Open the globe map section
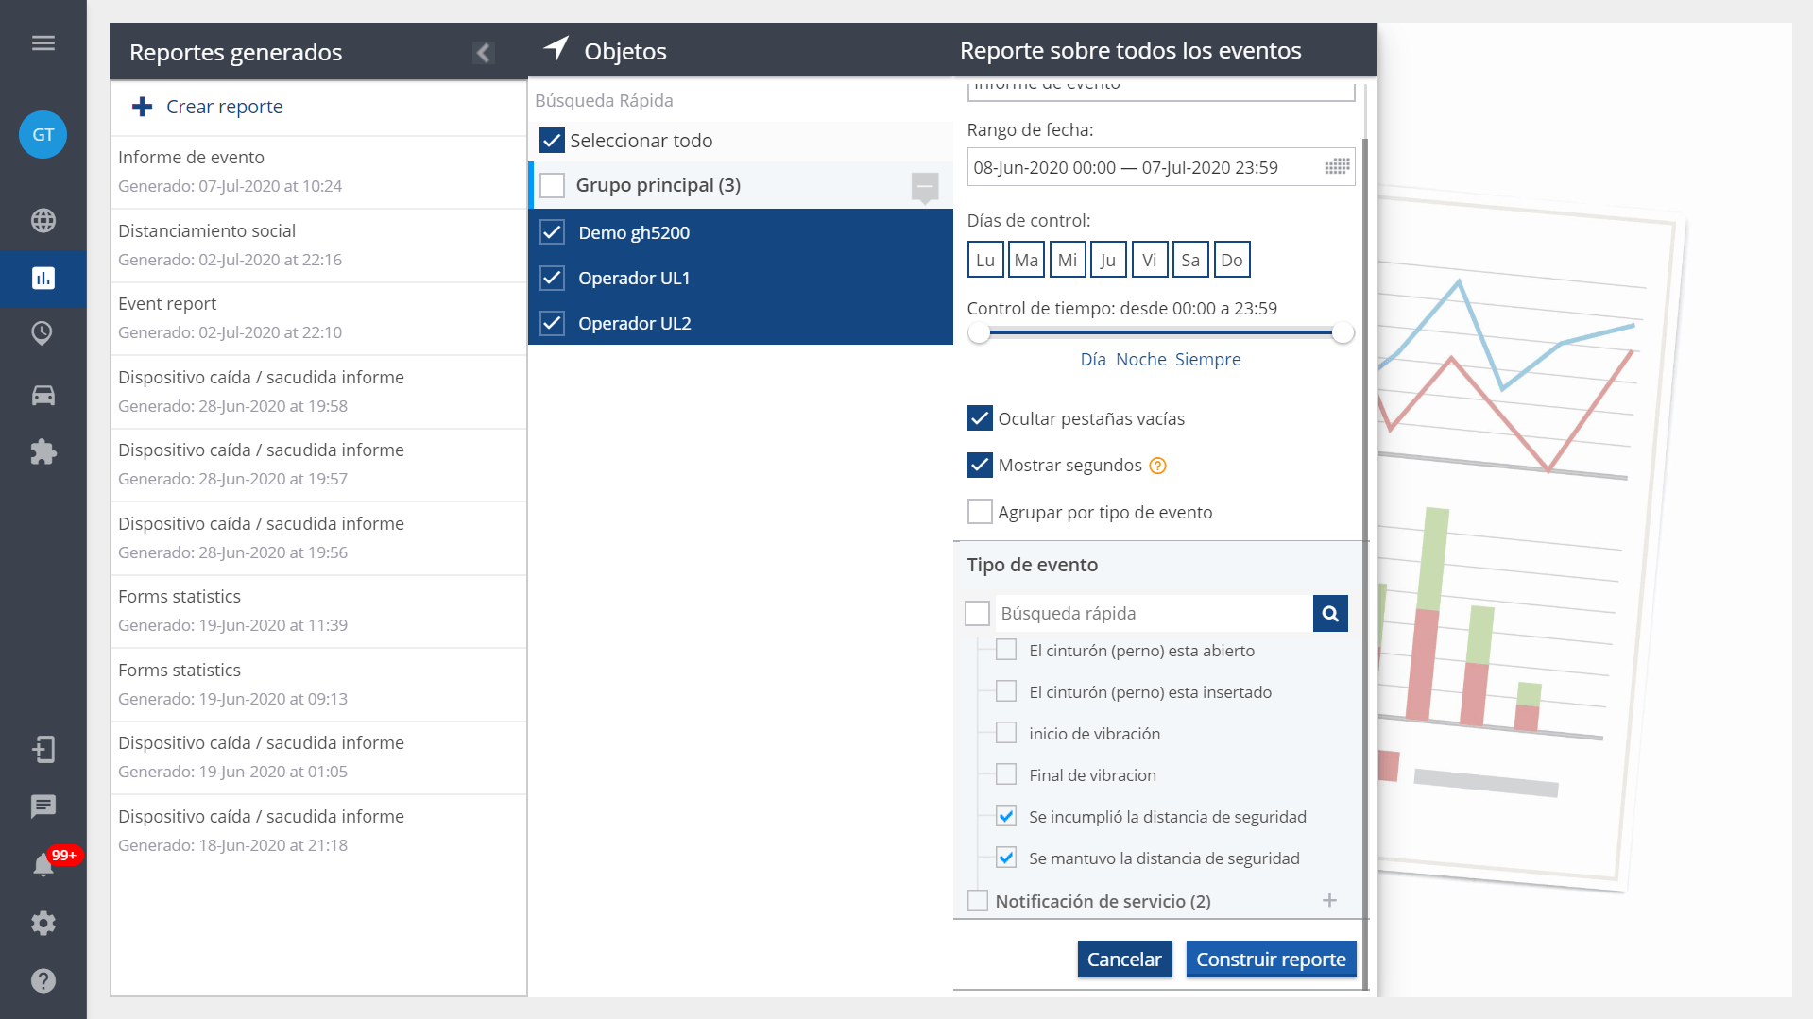Viewport: 1813px width, 1019px height. pos(43,220)
